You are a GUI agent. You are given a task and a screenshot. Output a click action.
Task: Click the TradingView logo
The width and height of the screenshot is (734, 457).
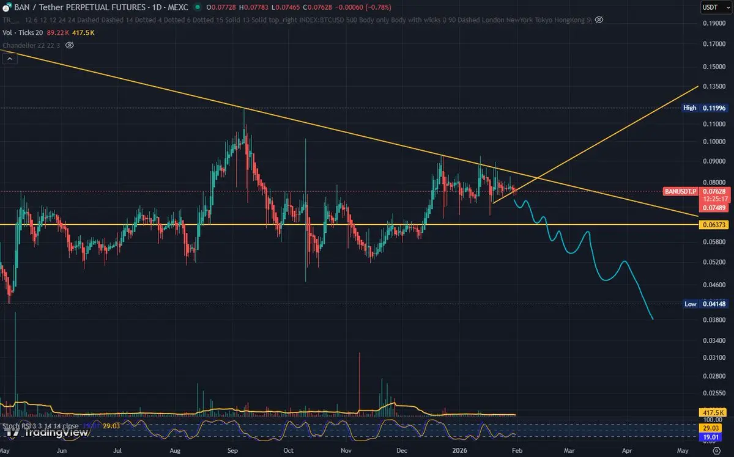[45, 432]
